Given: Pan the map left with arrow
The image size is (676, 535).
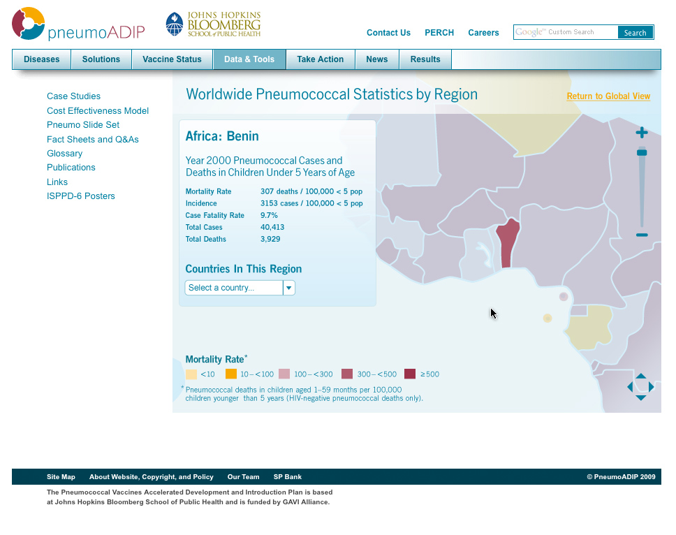Looking at the screenshot, I should (x=630, y=387).
